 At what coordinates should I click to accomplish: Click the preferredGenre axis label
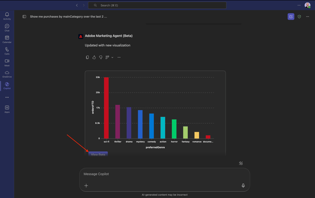pos(155,148)
